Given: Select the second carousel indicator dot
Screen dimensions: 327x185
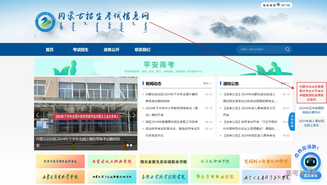Looking at the screenshot, I should 128,145.
